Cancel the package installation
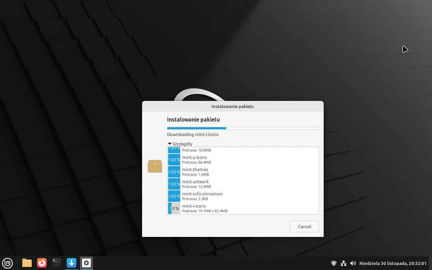Screen dimensions: 432x270 (x=304, y=226)
